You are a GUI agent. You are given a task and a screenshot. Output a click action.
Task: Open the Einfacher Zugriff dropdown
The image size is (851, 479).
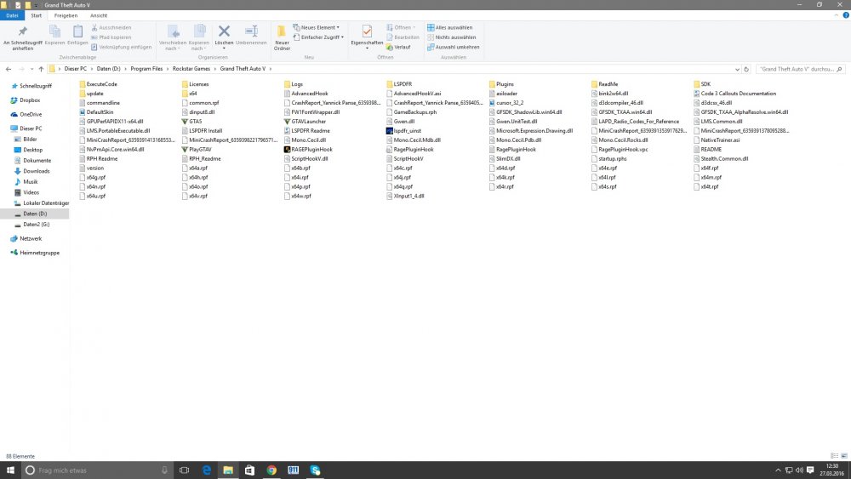pos(319,37)
